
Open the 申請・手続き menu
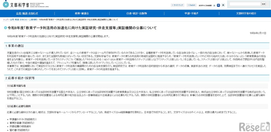click(191, 13)
